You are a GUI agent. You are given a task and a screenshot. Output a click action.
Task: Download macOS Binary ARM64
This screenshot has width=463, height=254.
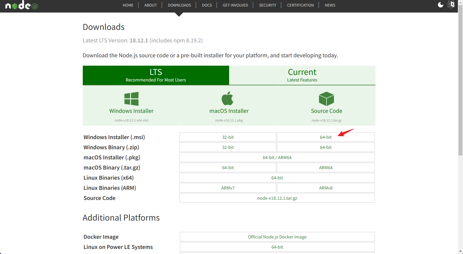coord(326,168)
